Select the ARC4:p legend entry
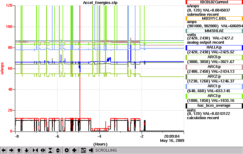Image resolution: width=243 pixels, height=154 pixels. pos(214,67)
